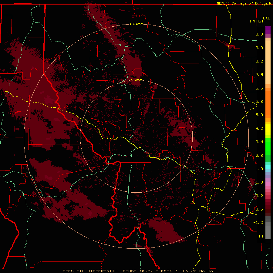The image size is (273, 273).
Task: Click the 0.2 legend value
Action: 259,196
